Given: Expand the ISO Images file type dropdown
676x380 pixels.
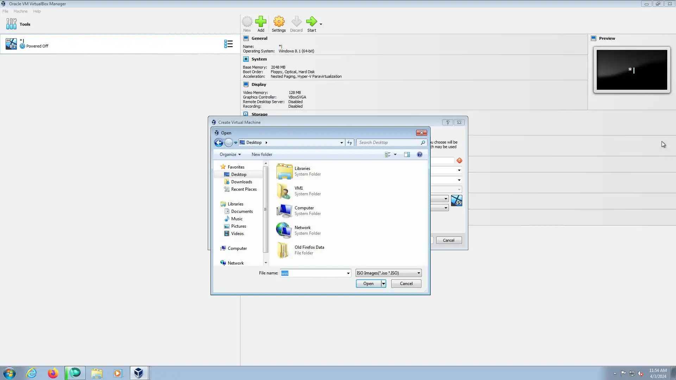Looking at the screenshot, I should 419,273.
